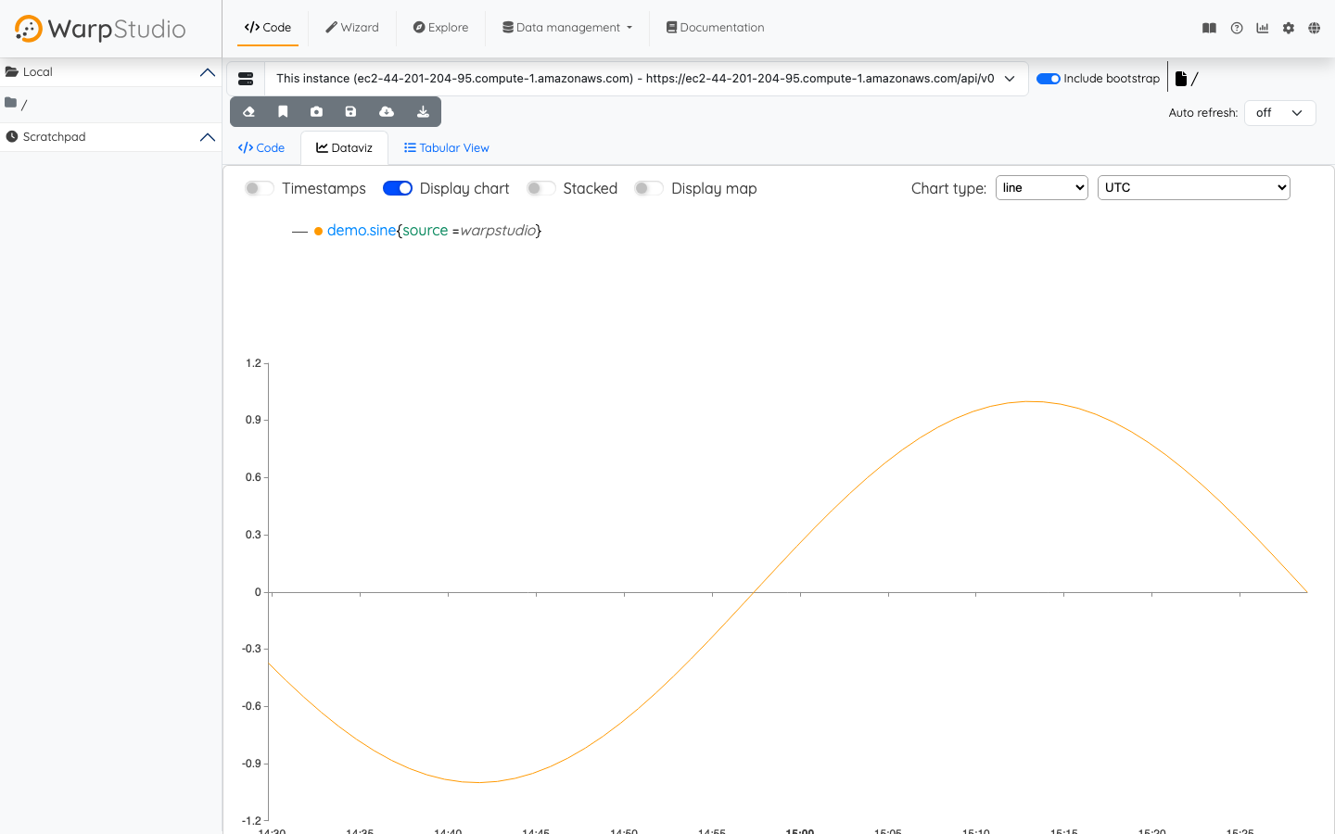Select the Code nav item in top bar
The width and height of the screenshot is (1335, 834).
pos(268,28)
